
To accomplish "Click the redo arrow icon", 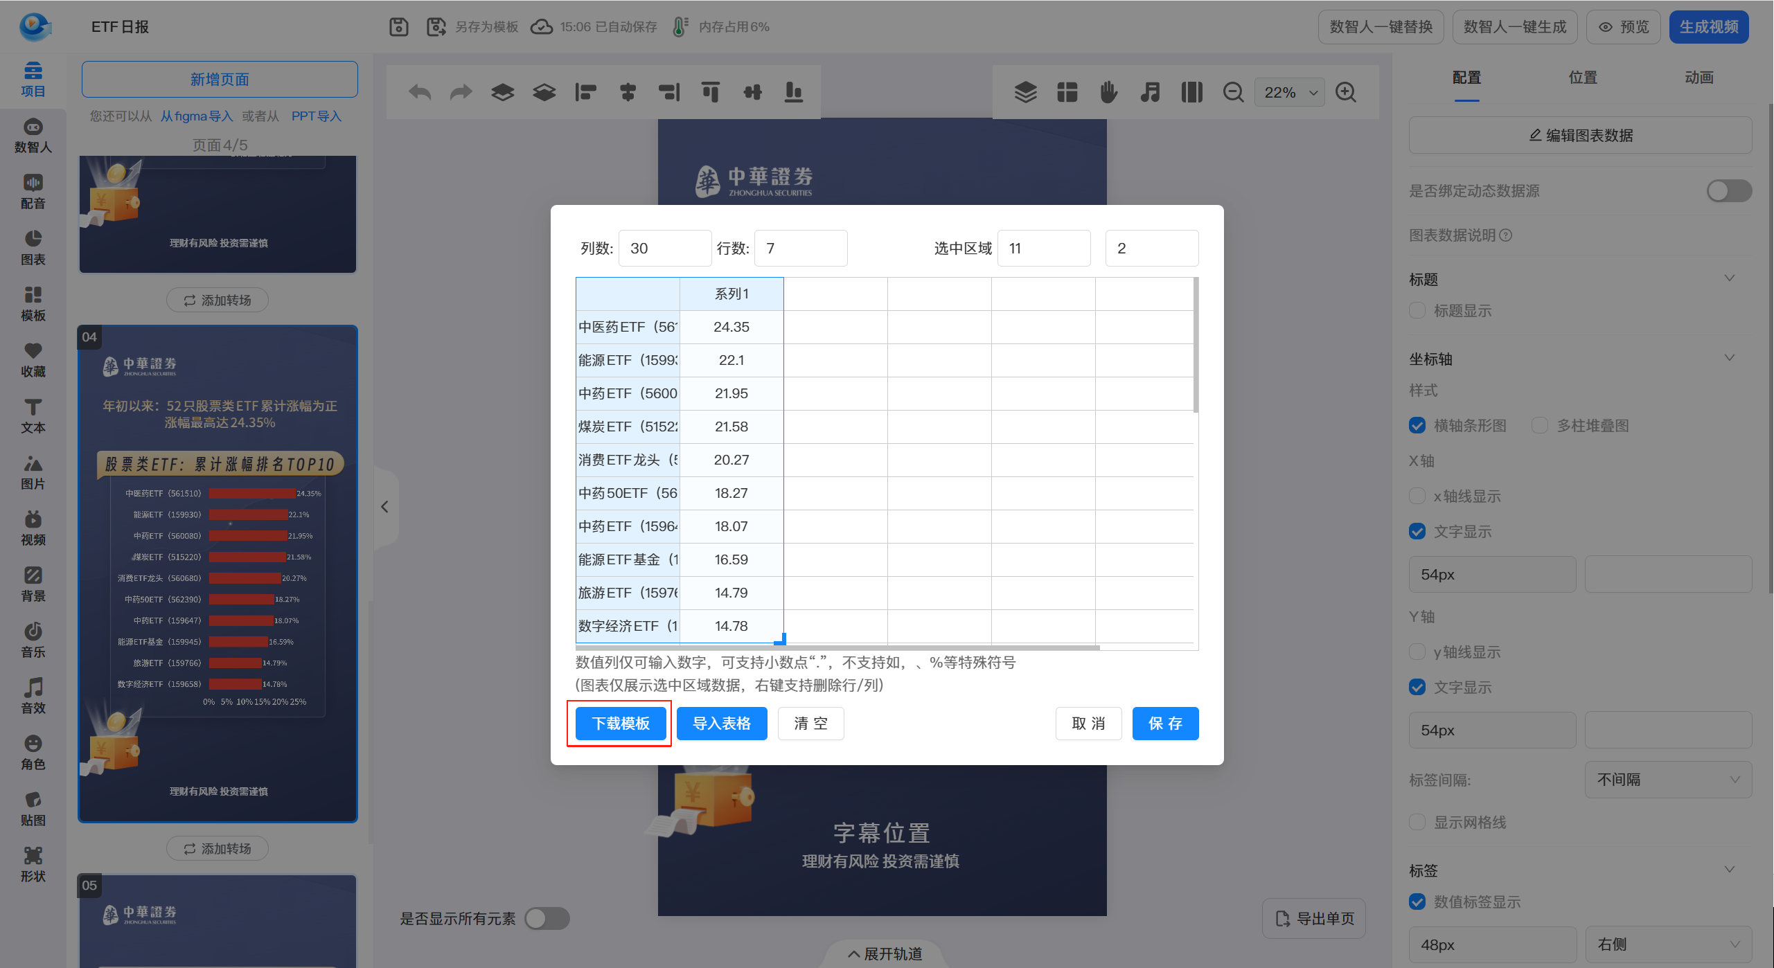I will [461, 92].
